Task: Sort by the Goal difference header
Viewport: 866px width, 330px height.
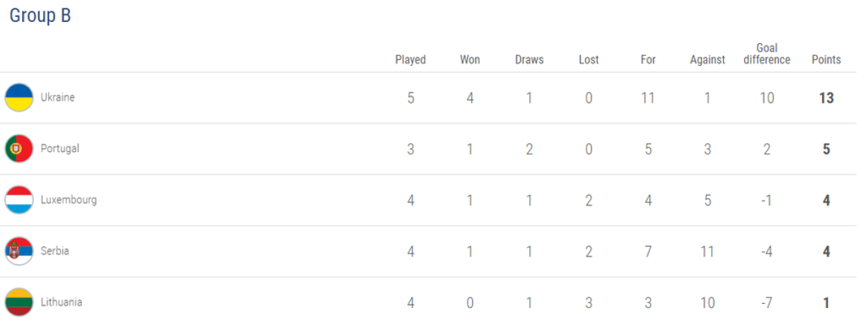Action: (x=767, y=54)
